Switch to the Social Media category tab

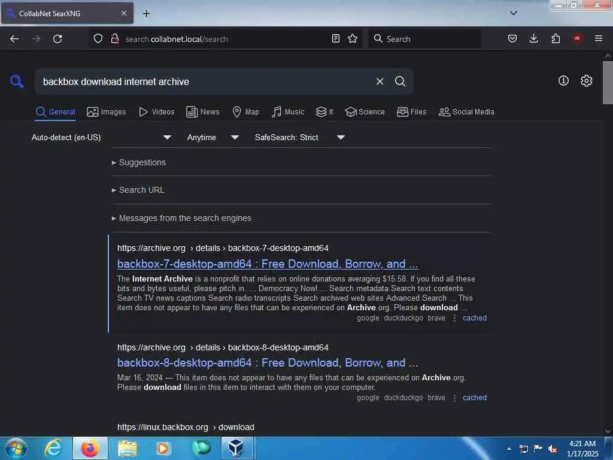tap(466, 112)
